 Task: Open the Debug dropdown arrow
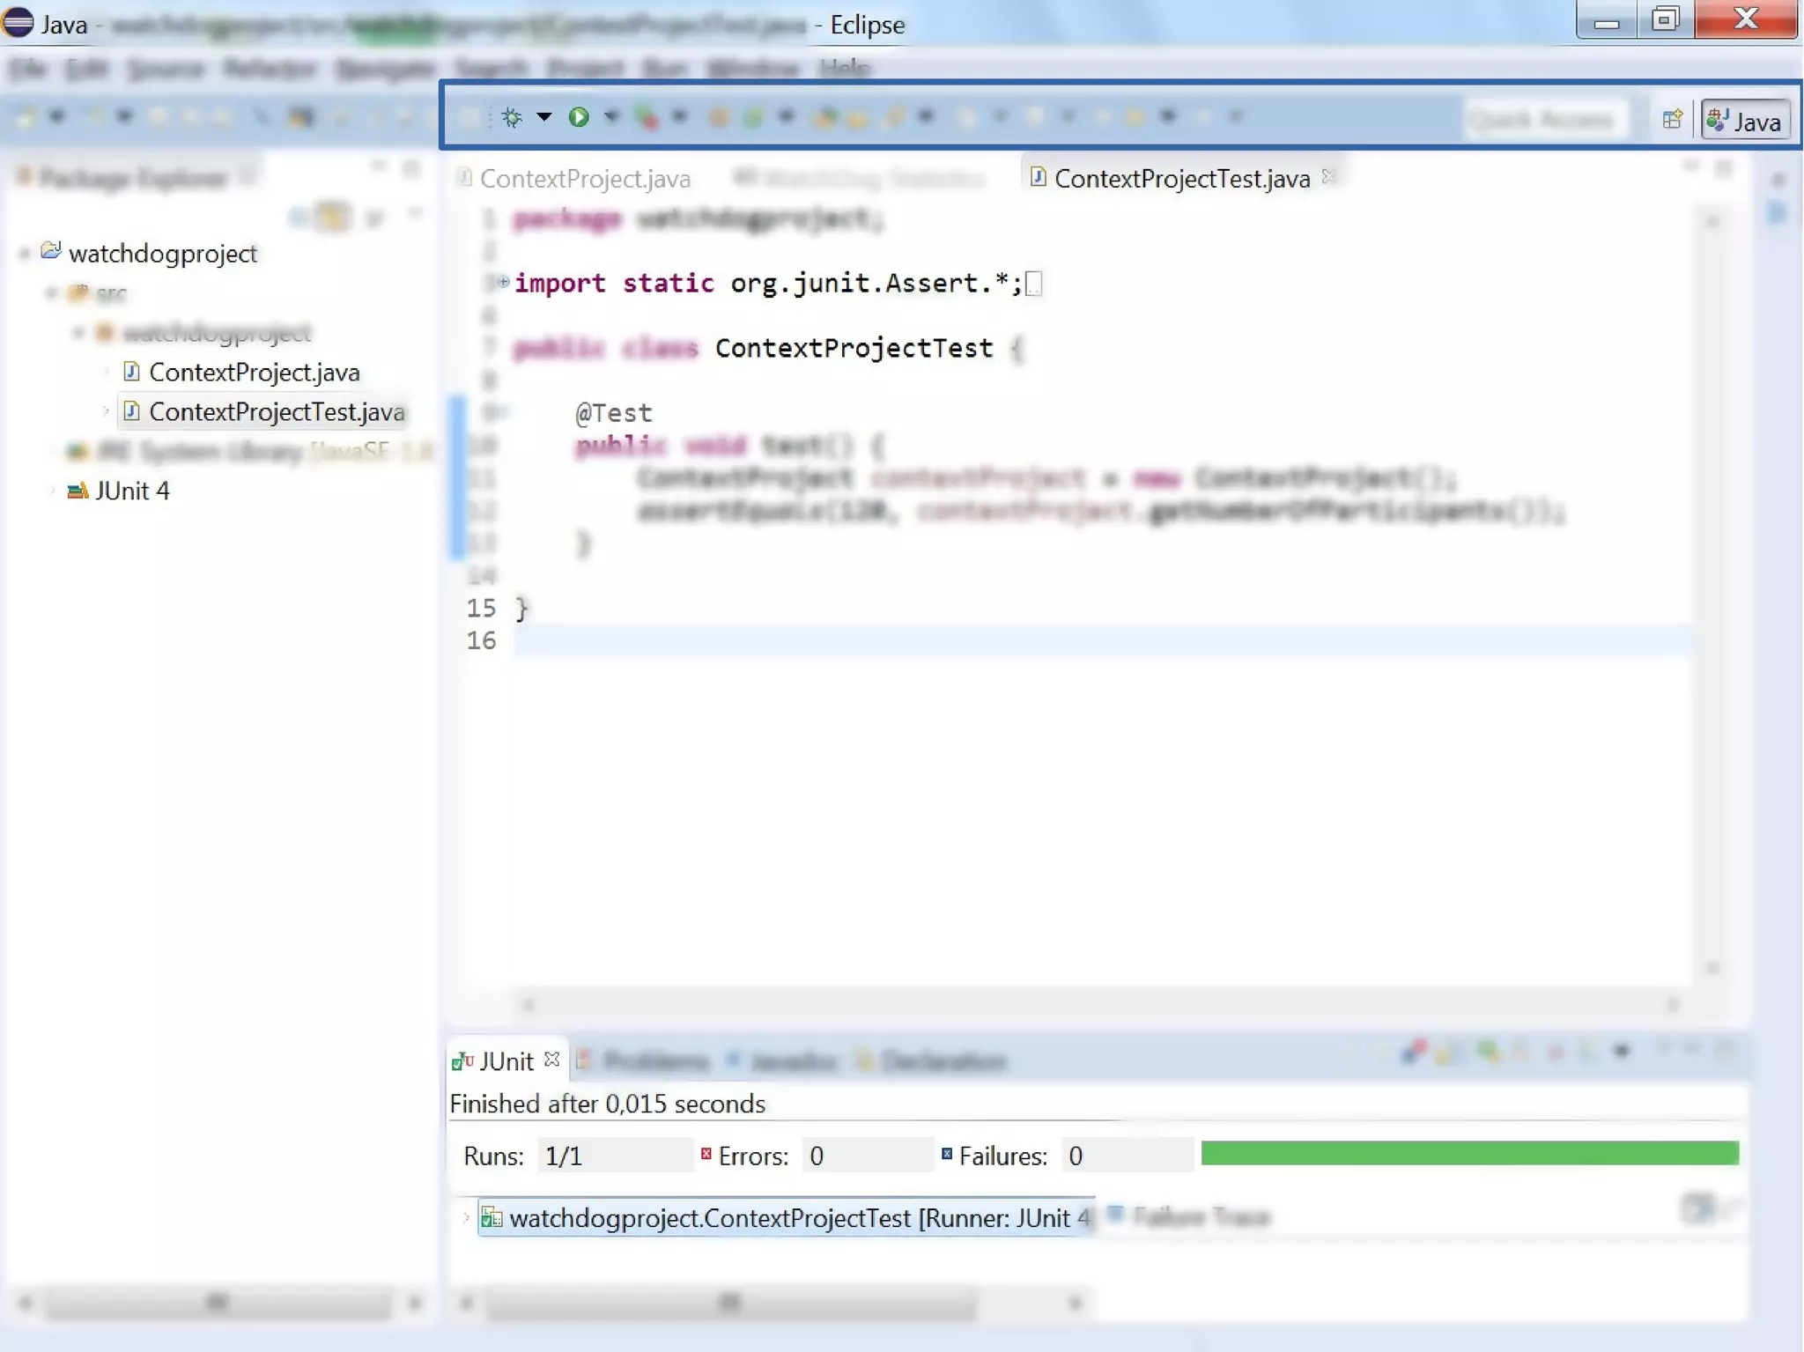543,116
